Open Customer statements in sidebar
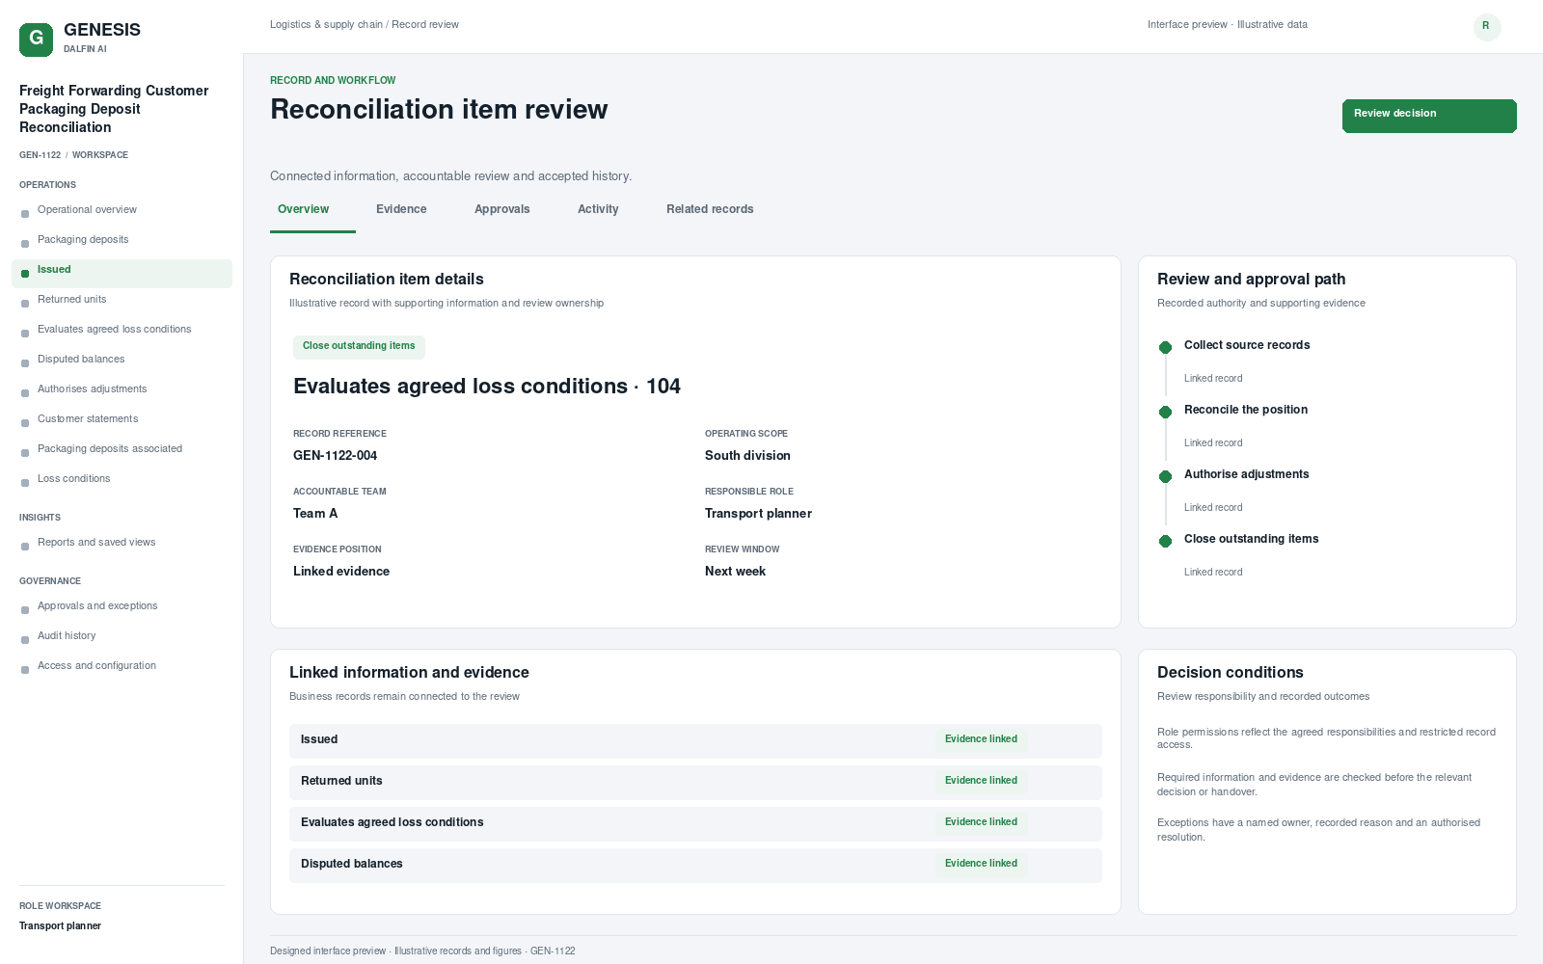This screenshot has height=964, width=1543. (x=122, y=419)
